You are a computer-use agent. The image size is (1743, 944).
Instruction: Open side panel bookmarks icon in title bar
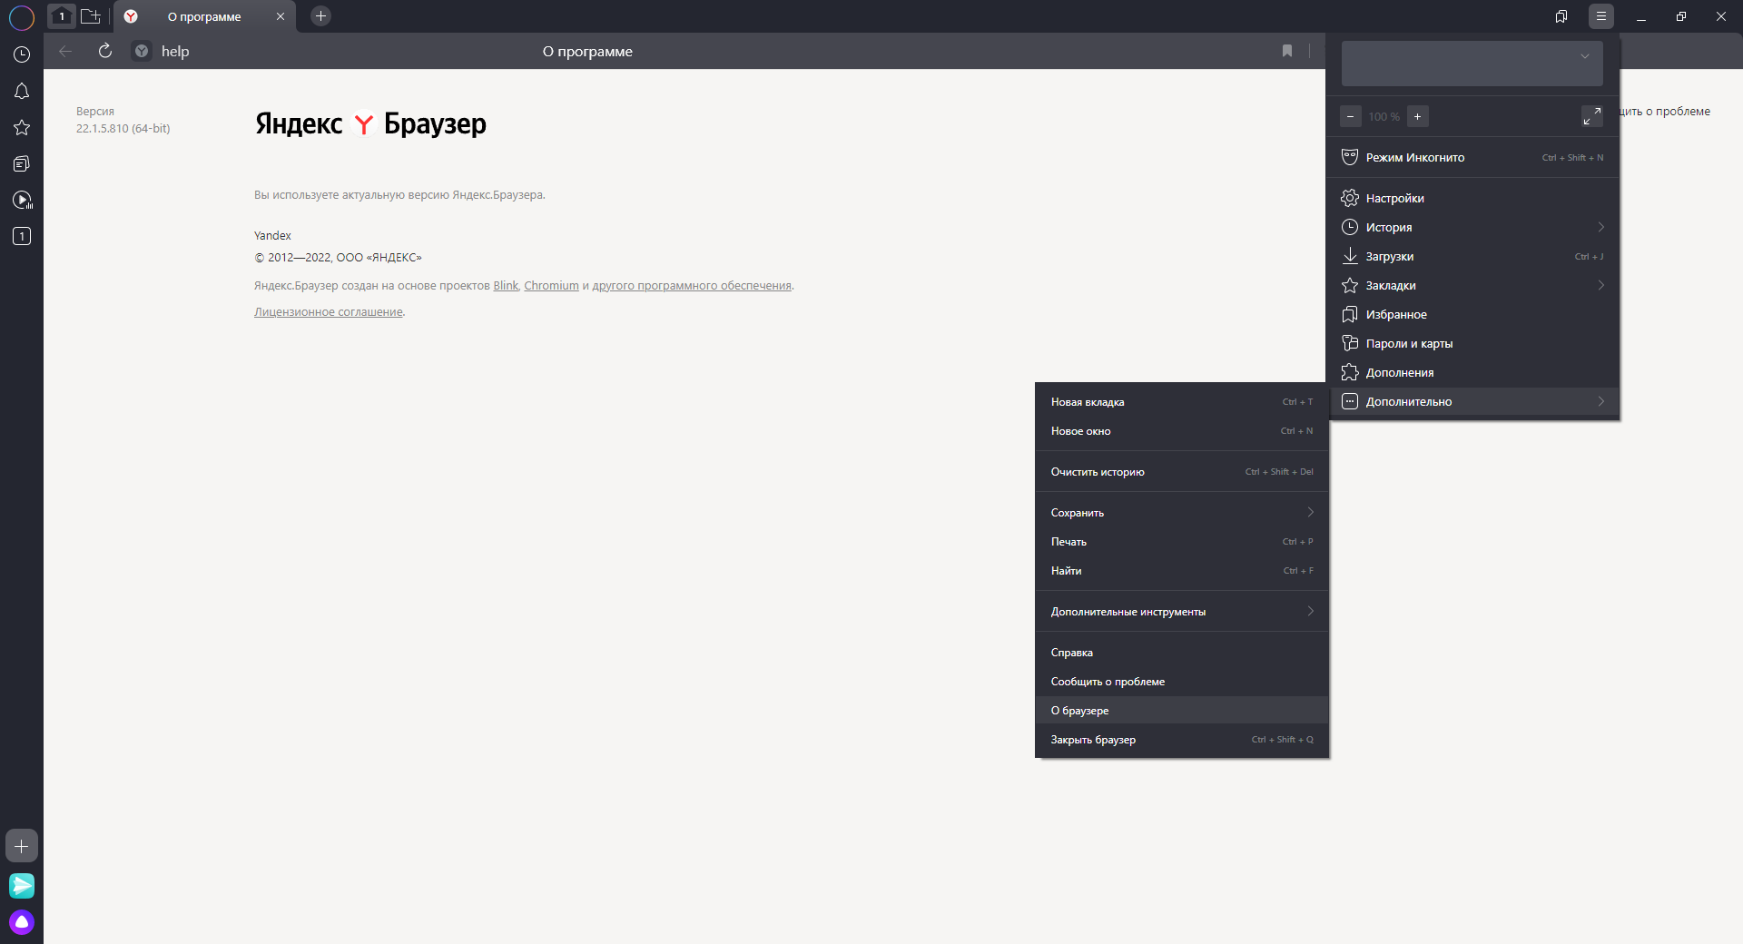coord(1561,16)
